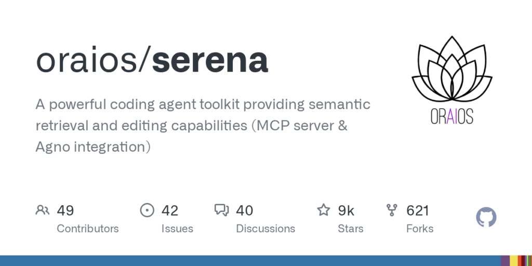This screenshot has height=266, width=532.
Task: Click the Stars star icon
Action: (323, 210)
